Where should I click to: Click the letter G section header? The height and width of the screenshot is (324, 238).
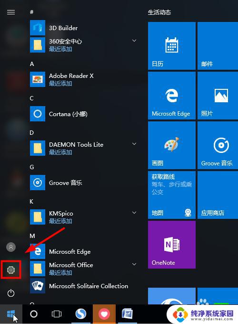tap(32, 167)
